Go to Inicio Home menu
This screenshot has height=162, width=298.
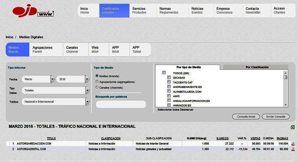click(89, 11)
